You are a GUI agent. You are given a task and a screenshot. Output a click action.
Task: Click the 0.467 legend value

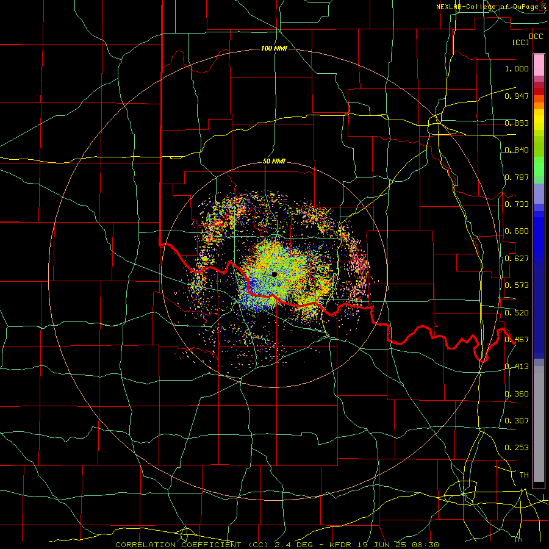[517, 340]
